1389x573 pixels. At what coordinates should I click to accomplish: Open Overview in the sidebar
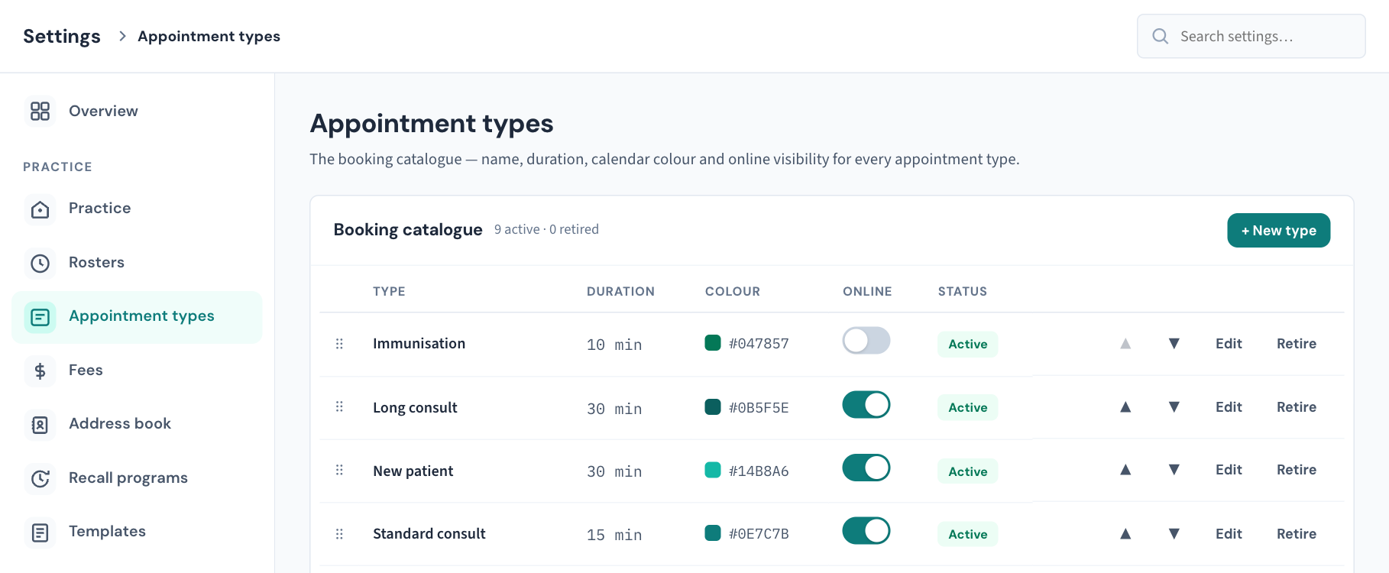click(x=137, y=112)
